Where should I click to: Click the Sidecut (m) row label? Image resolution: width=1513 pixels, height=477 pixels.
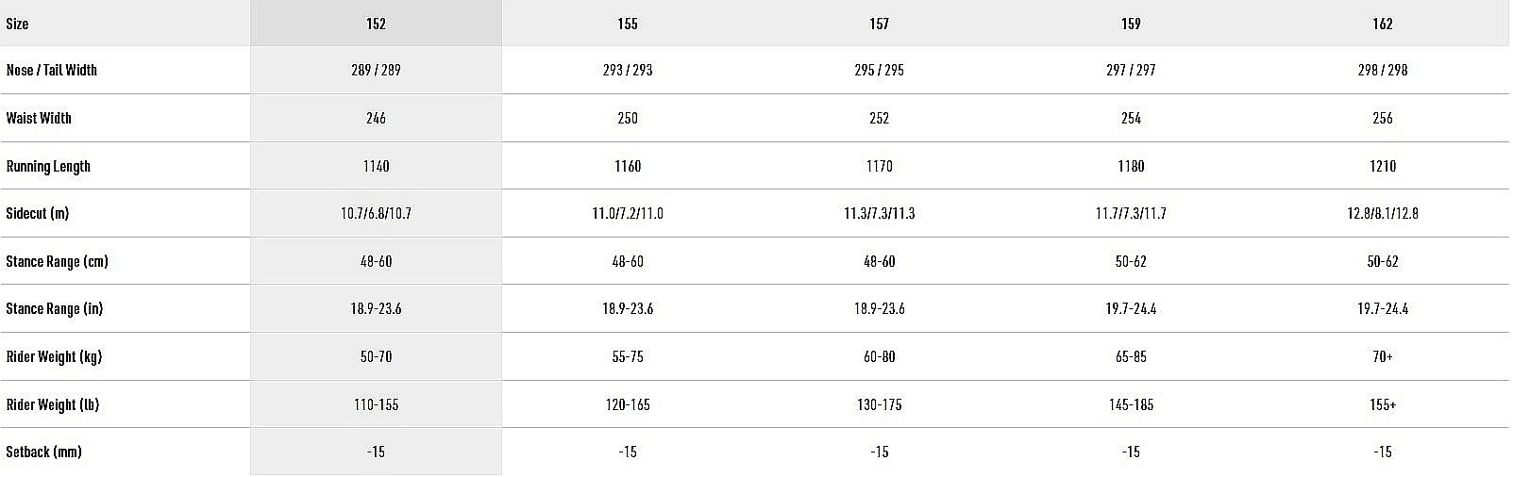(x=38, y=213)
